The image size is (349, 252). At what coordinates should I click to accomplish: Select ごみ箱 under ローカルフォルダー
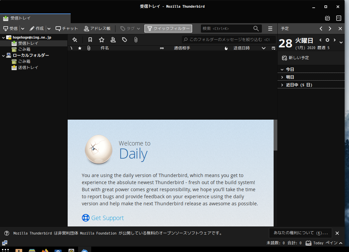click(24, 61)
